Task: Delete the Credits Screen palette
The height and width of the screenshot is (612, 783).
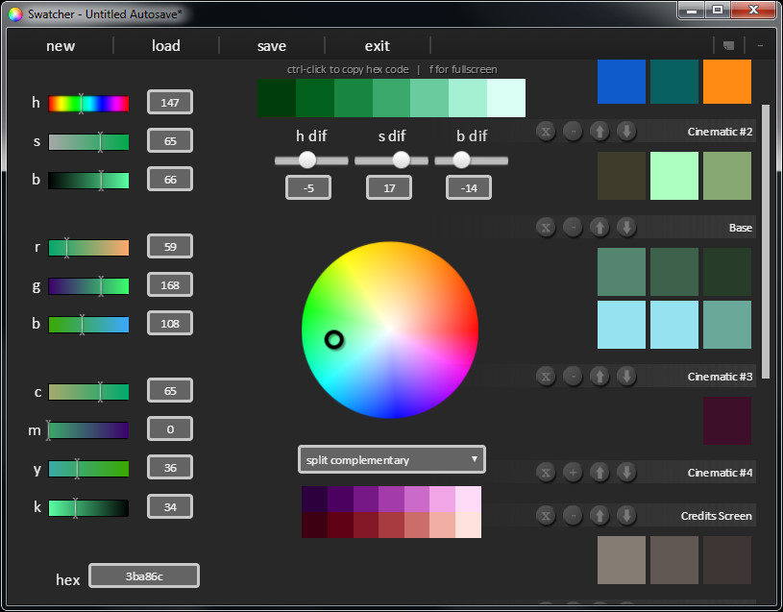Action: 546,515
